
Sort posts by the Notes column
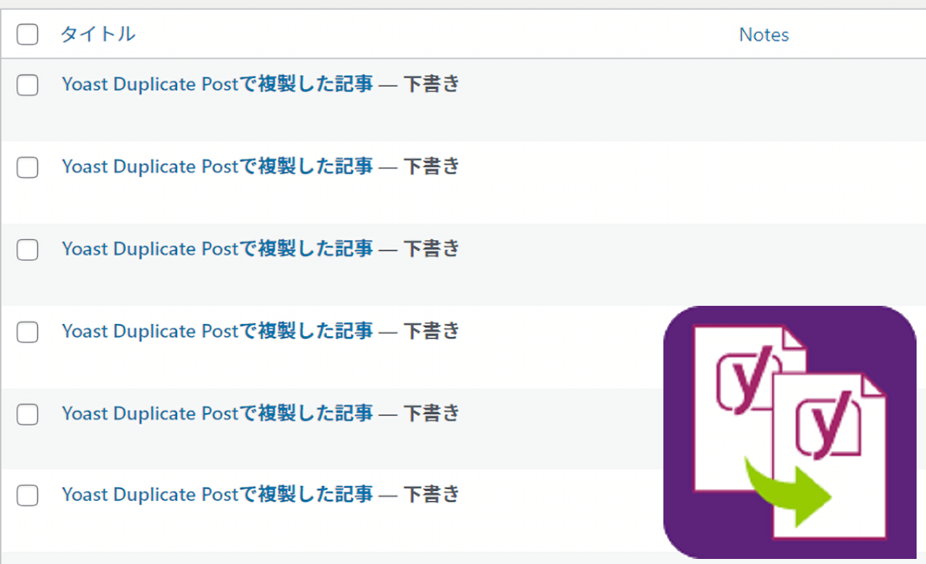coord(764,35)
